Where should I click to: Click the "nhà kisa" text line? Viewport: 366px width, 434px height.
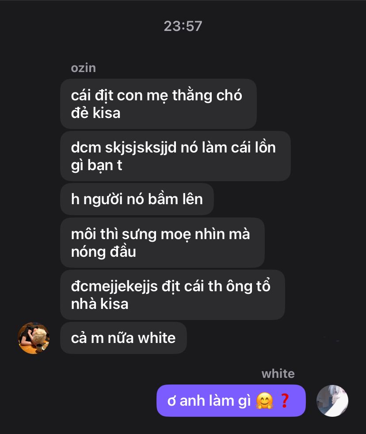tap(99, 304)
